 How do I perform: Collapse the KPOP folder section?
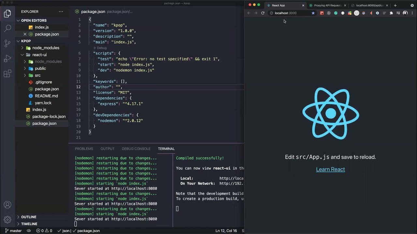tap(41, 41)
